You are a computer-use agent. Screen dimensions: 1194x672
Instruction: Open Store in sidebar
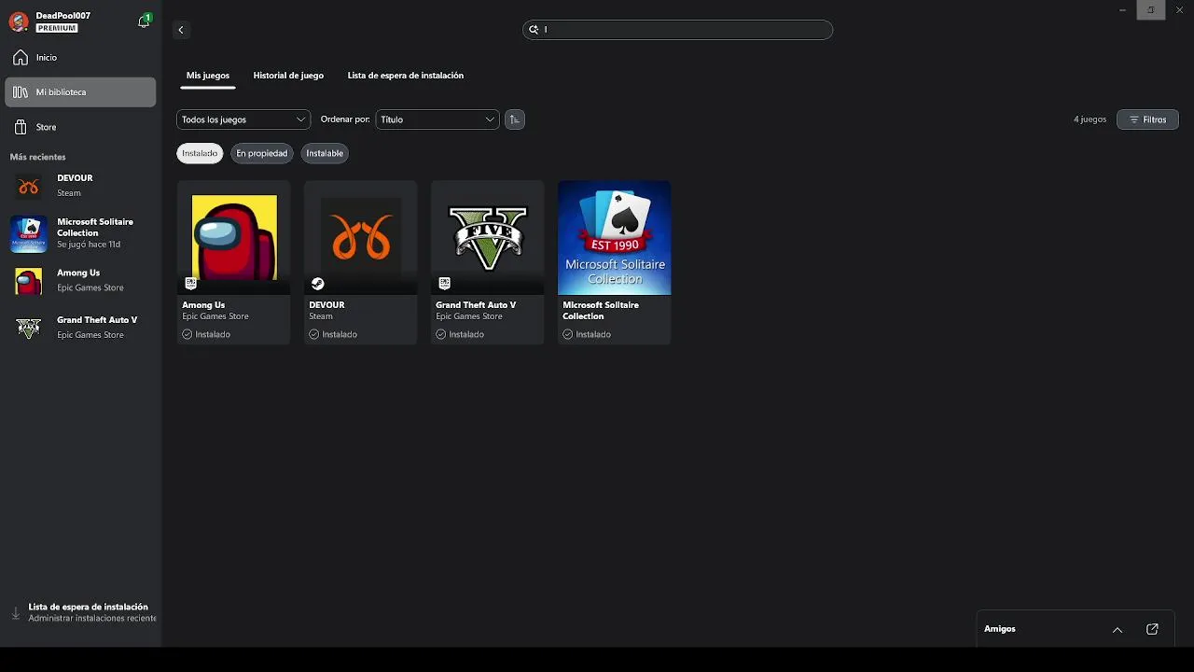[x=80, y=127]
